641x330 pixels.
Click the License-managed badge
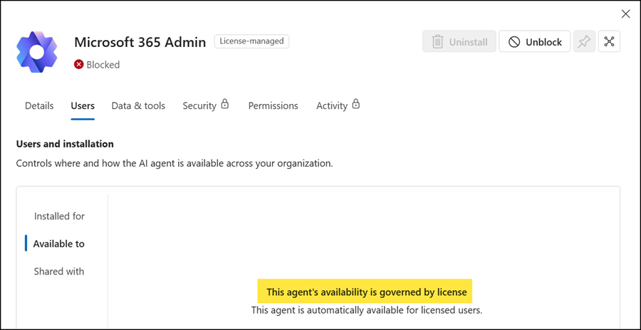[252, 41]
